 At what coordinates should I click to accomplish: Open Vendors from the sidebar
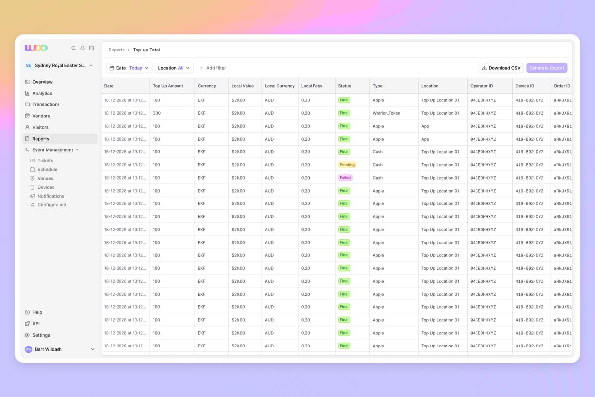[x=41, y=116]
